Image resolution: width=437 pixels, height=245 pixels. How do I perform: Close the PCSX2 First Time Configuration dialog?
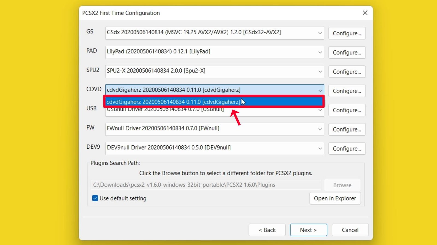[x=365, y=13]
